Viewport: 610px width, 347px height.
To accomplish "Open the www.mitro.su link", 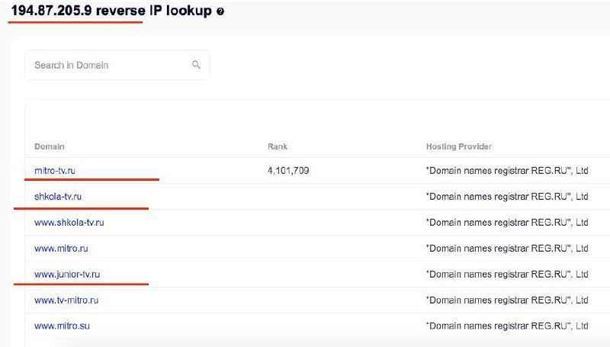I will coord(62,326).
